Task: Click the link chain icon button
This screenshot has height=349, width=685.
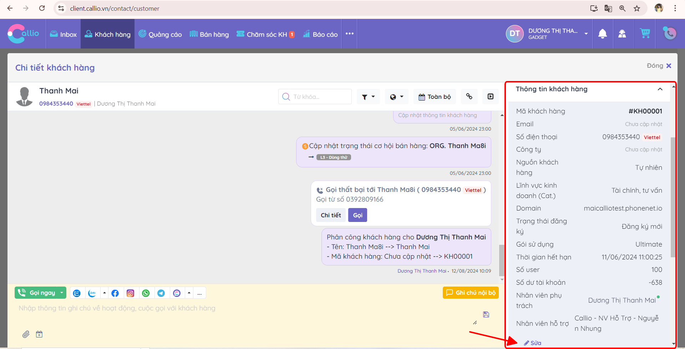Action: coord(469,97)
